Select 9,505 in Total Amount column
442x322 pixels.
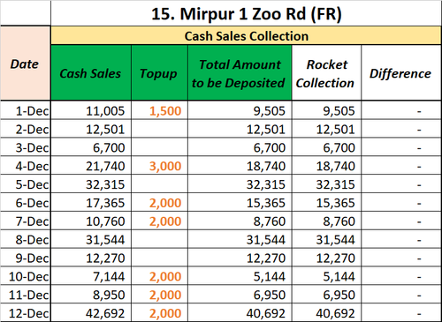click(240, 110)
